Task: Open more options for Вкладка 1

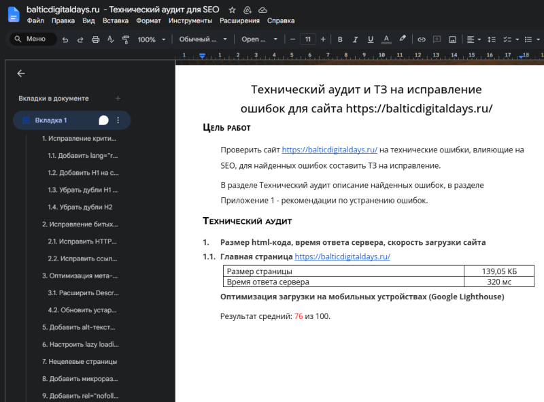Action: [x=118, y=120]
